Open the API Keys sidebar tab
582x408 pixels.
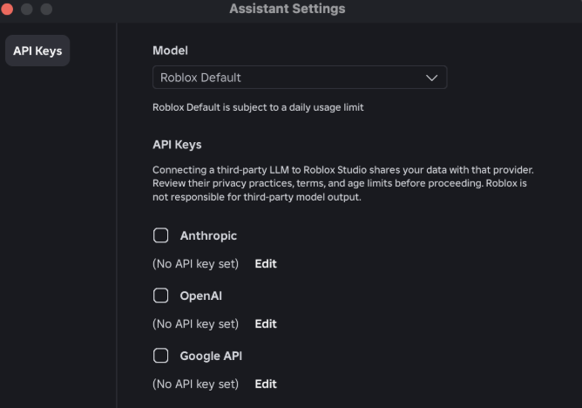[x=37, y=51]
